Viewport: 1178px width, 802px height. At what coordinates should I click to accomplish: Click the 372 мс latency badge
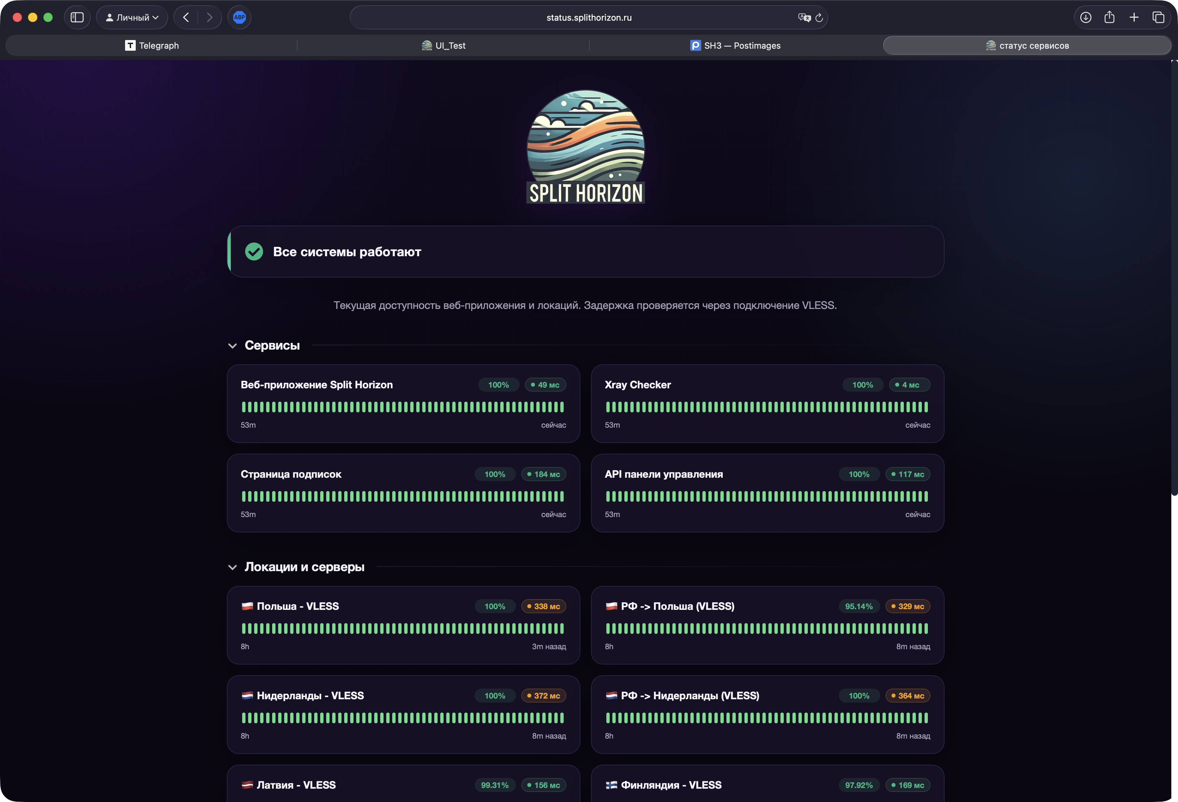[543, 696]
